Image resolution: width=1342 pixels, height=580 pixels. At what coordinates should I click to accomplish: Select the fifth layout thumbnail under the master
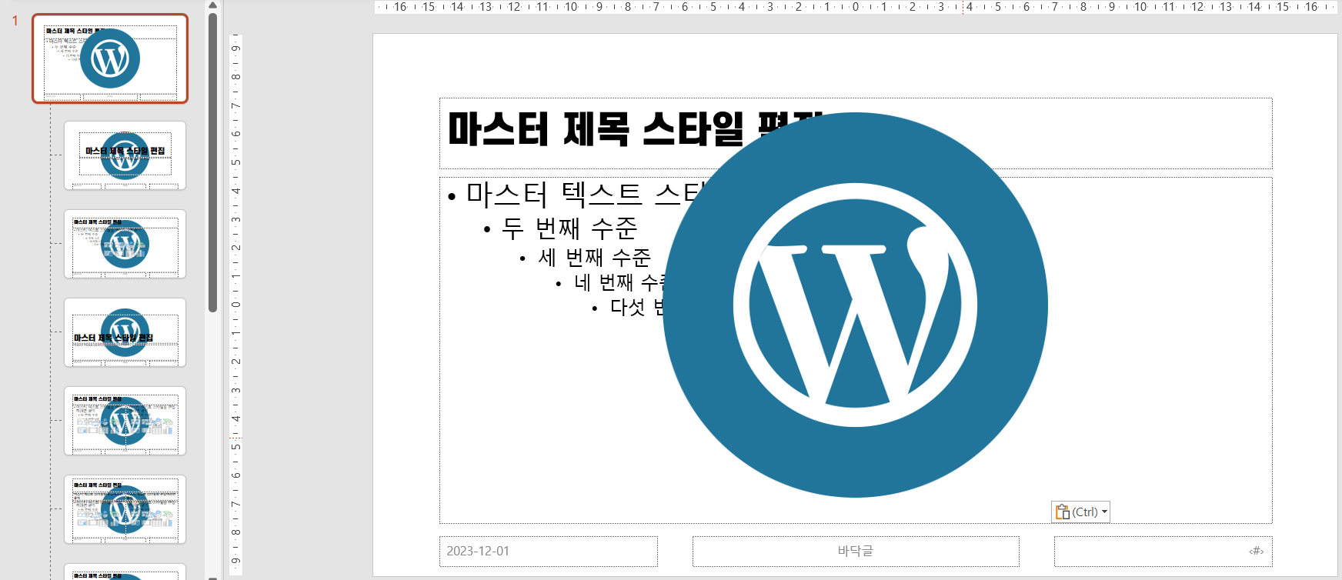125,509
